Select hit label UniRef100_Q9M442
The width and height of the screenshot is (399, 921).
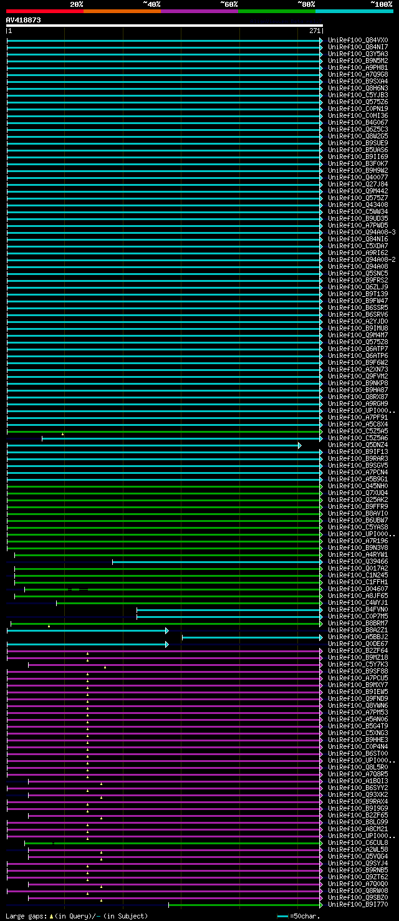point(357,191)
